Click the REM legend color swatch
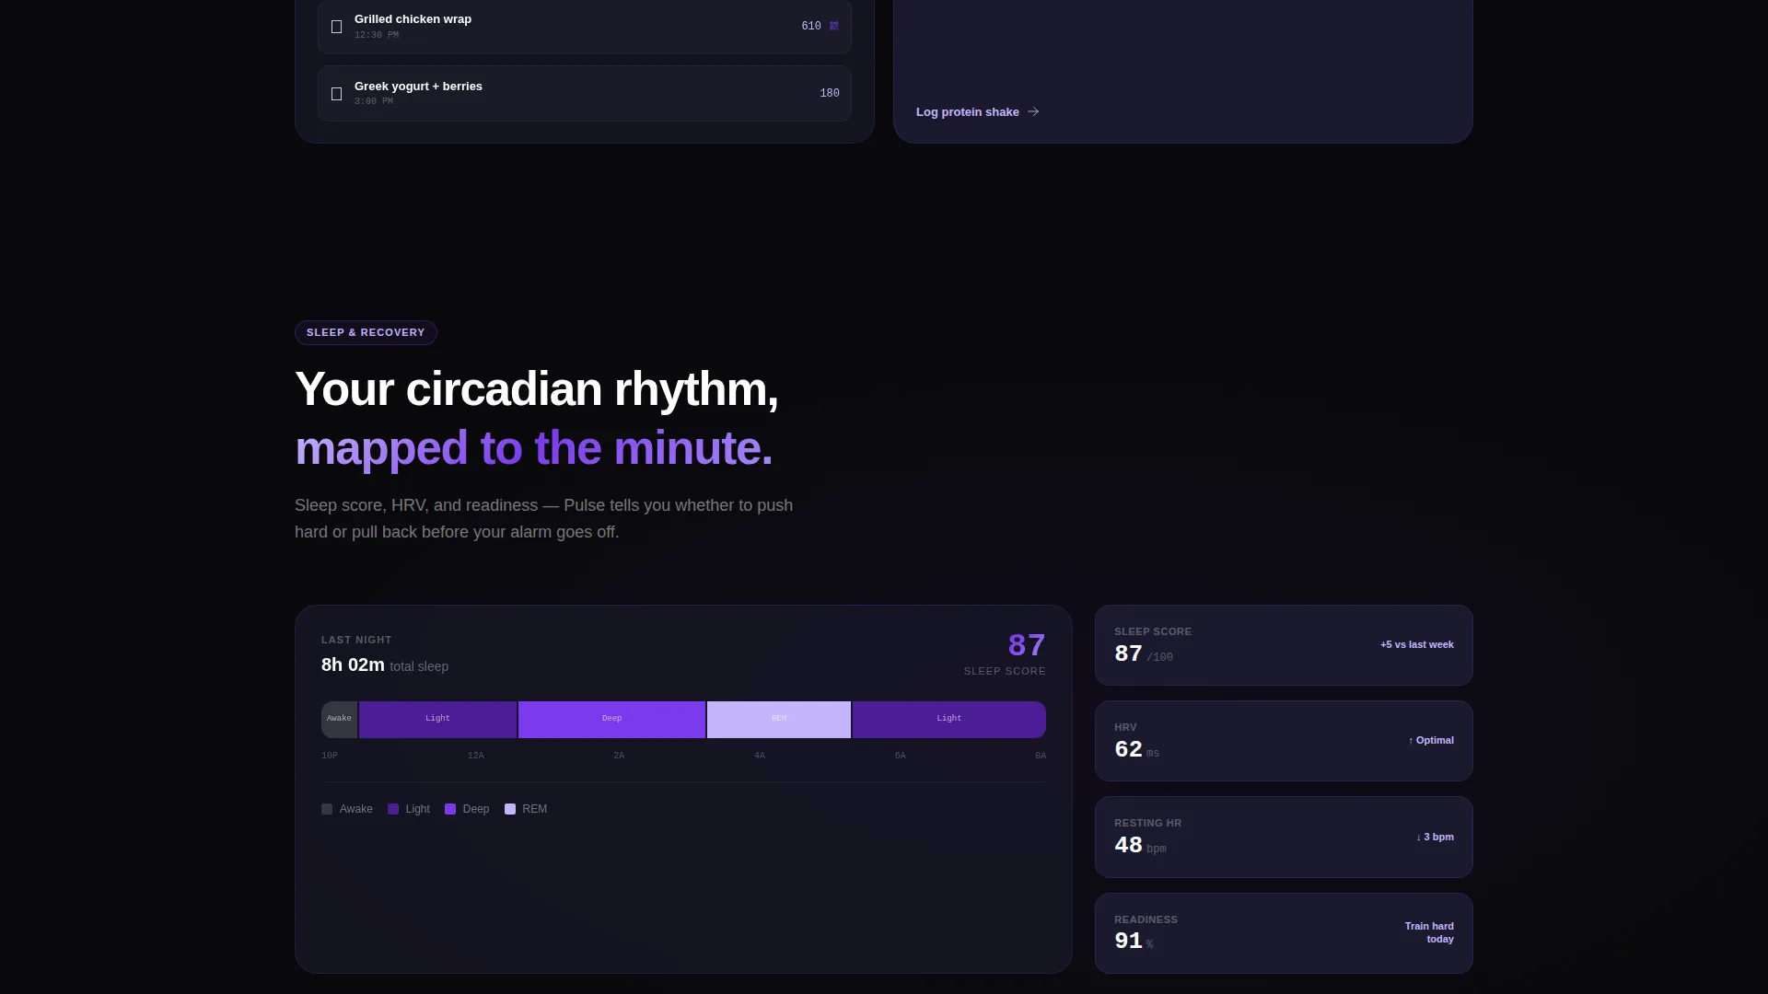 click(x=510, y=809)
